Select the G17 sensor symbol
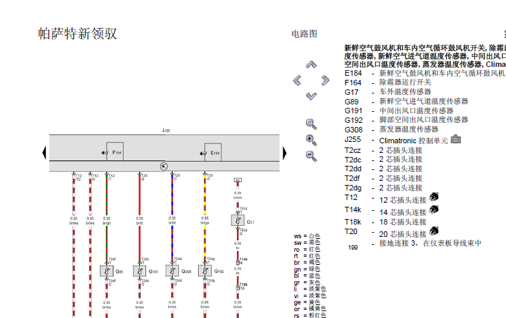Screen dimensions: 506x318 [238, 220]
